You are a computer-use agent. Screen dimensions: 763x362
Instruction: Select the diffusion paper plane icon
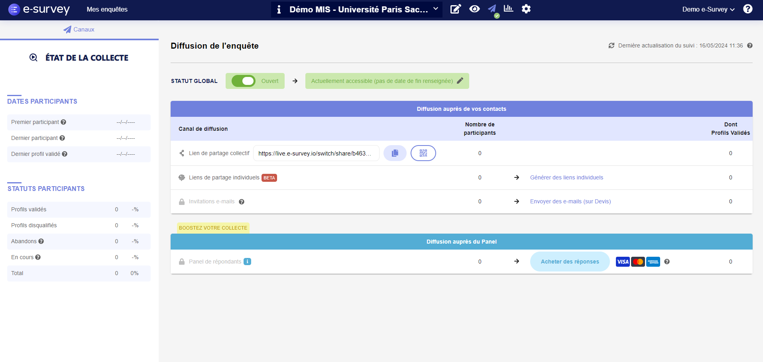[491, 9]
